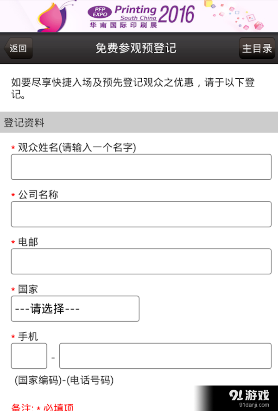278x411 pixels.
Task: Tap the Printing South China 2016 banner title
Action: tap(153, 12)
